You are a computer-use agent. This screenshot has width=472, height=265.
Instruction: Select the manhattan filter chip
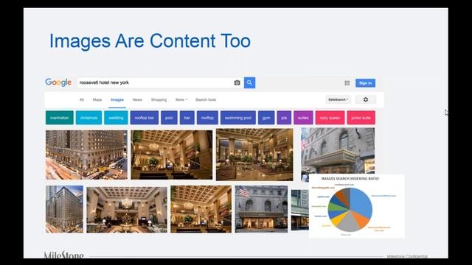pyautogui.click(x=60, y=118)
